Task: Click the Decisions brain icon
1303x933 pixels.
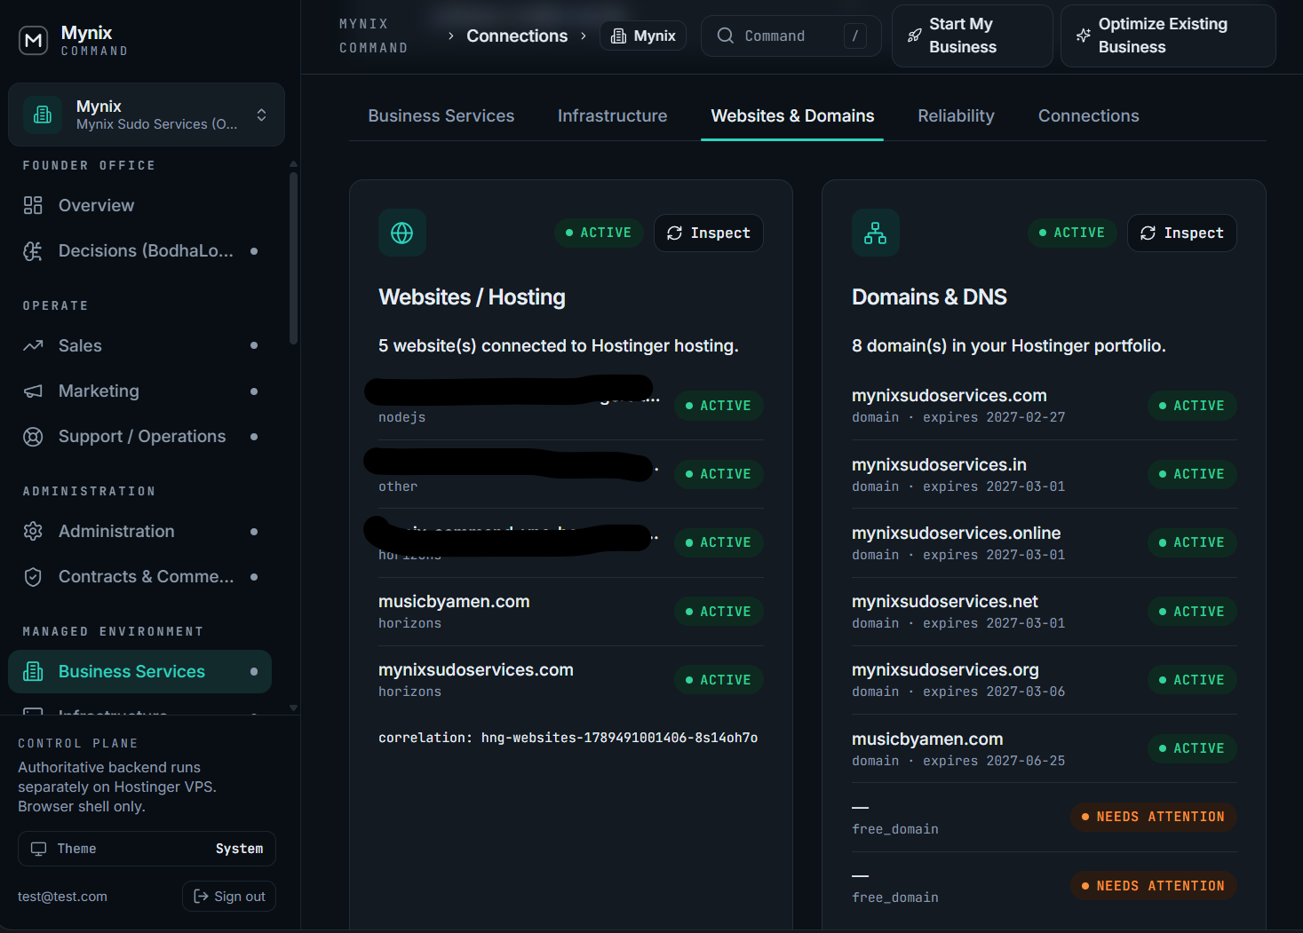Action: pos(33,251)
